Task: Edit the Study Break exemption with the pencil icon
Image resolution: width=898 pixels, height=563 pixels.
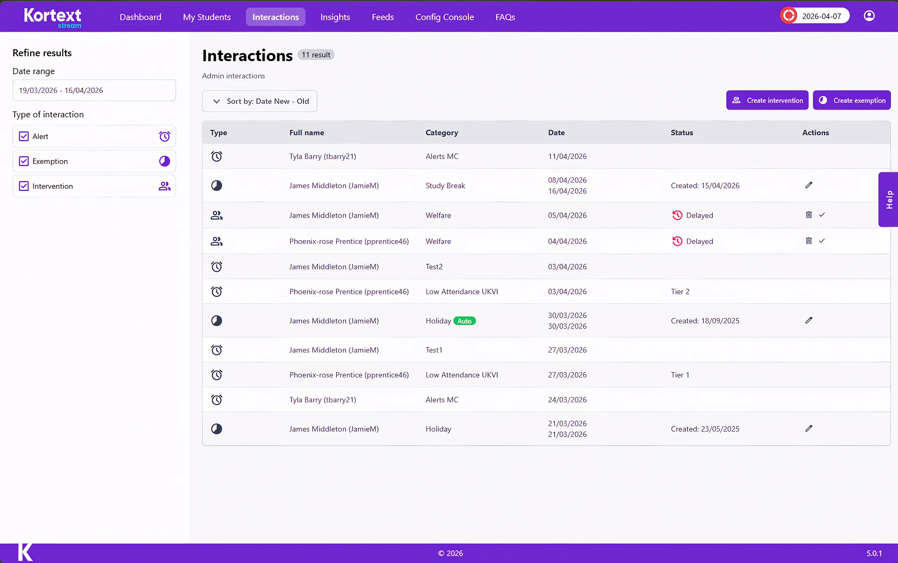Action: pyautogui.click(x=809, y=185)
